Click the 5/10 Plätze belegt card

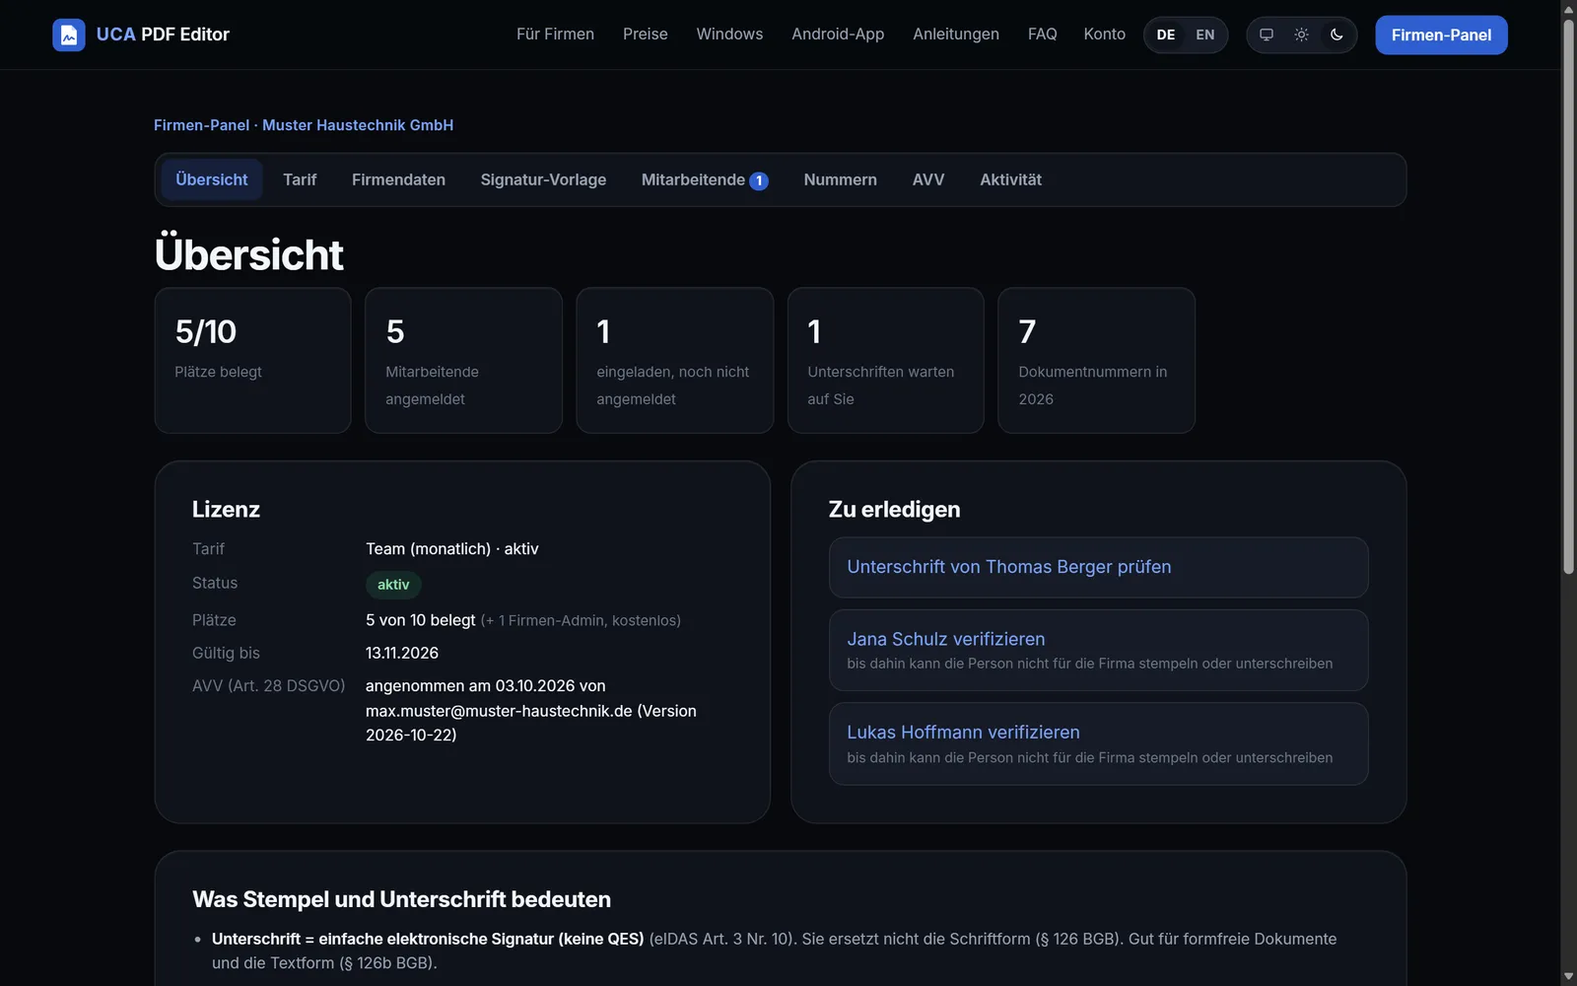(x=252, y=360)
